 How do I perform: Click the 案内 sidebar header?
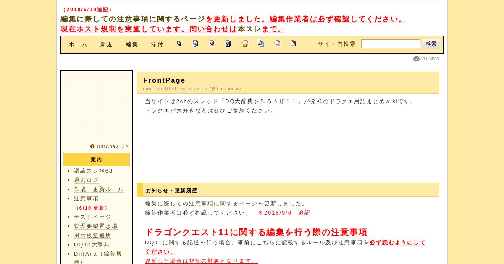(97, 160)
